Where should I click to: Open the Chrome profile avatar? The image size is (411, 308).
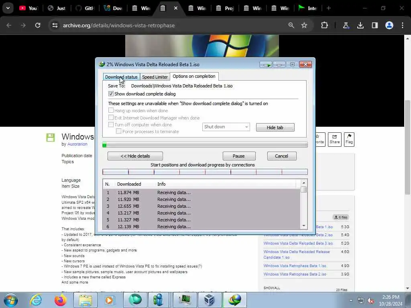[389, 25]
